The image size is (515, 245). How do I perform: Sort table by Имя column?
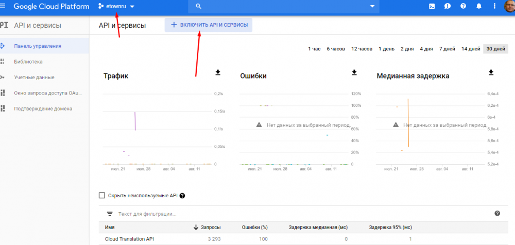point(110,228)
